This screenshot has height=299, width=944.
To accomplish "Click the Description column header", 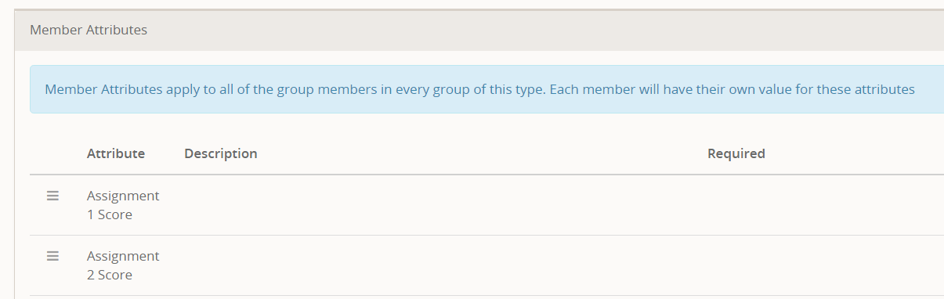I will coord(221,153).
